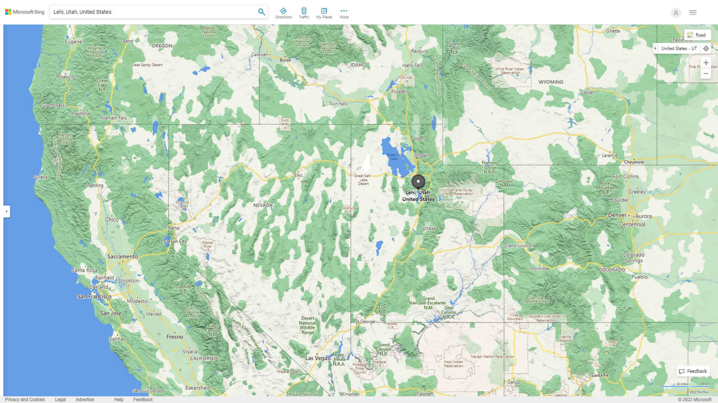The image size is (718, 403).
Task: Click the Legal link
Action: [x=59, y=399]
